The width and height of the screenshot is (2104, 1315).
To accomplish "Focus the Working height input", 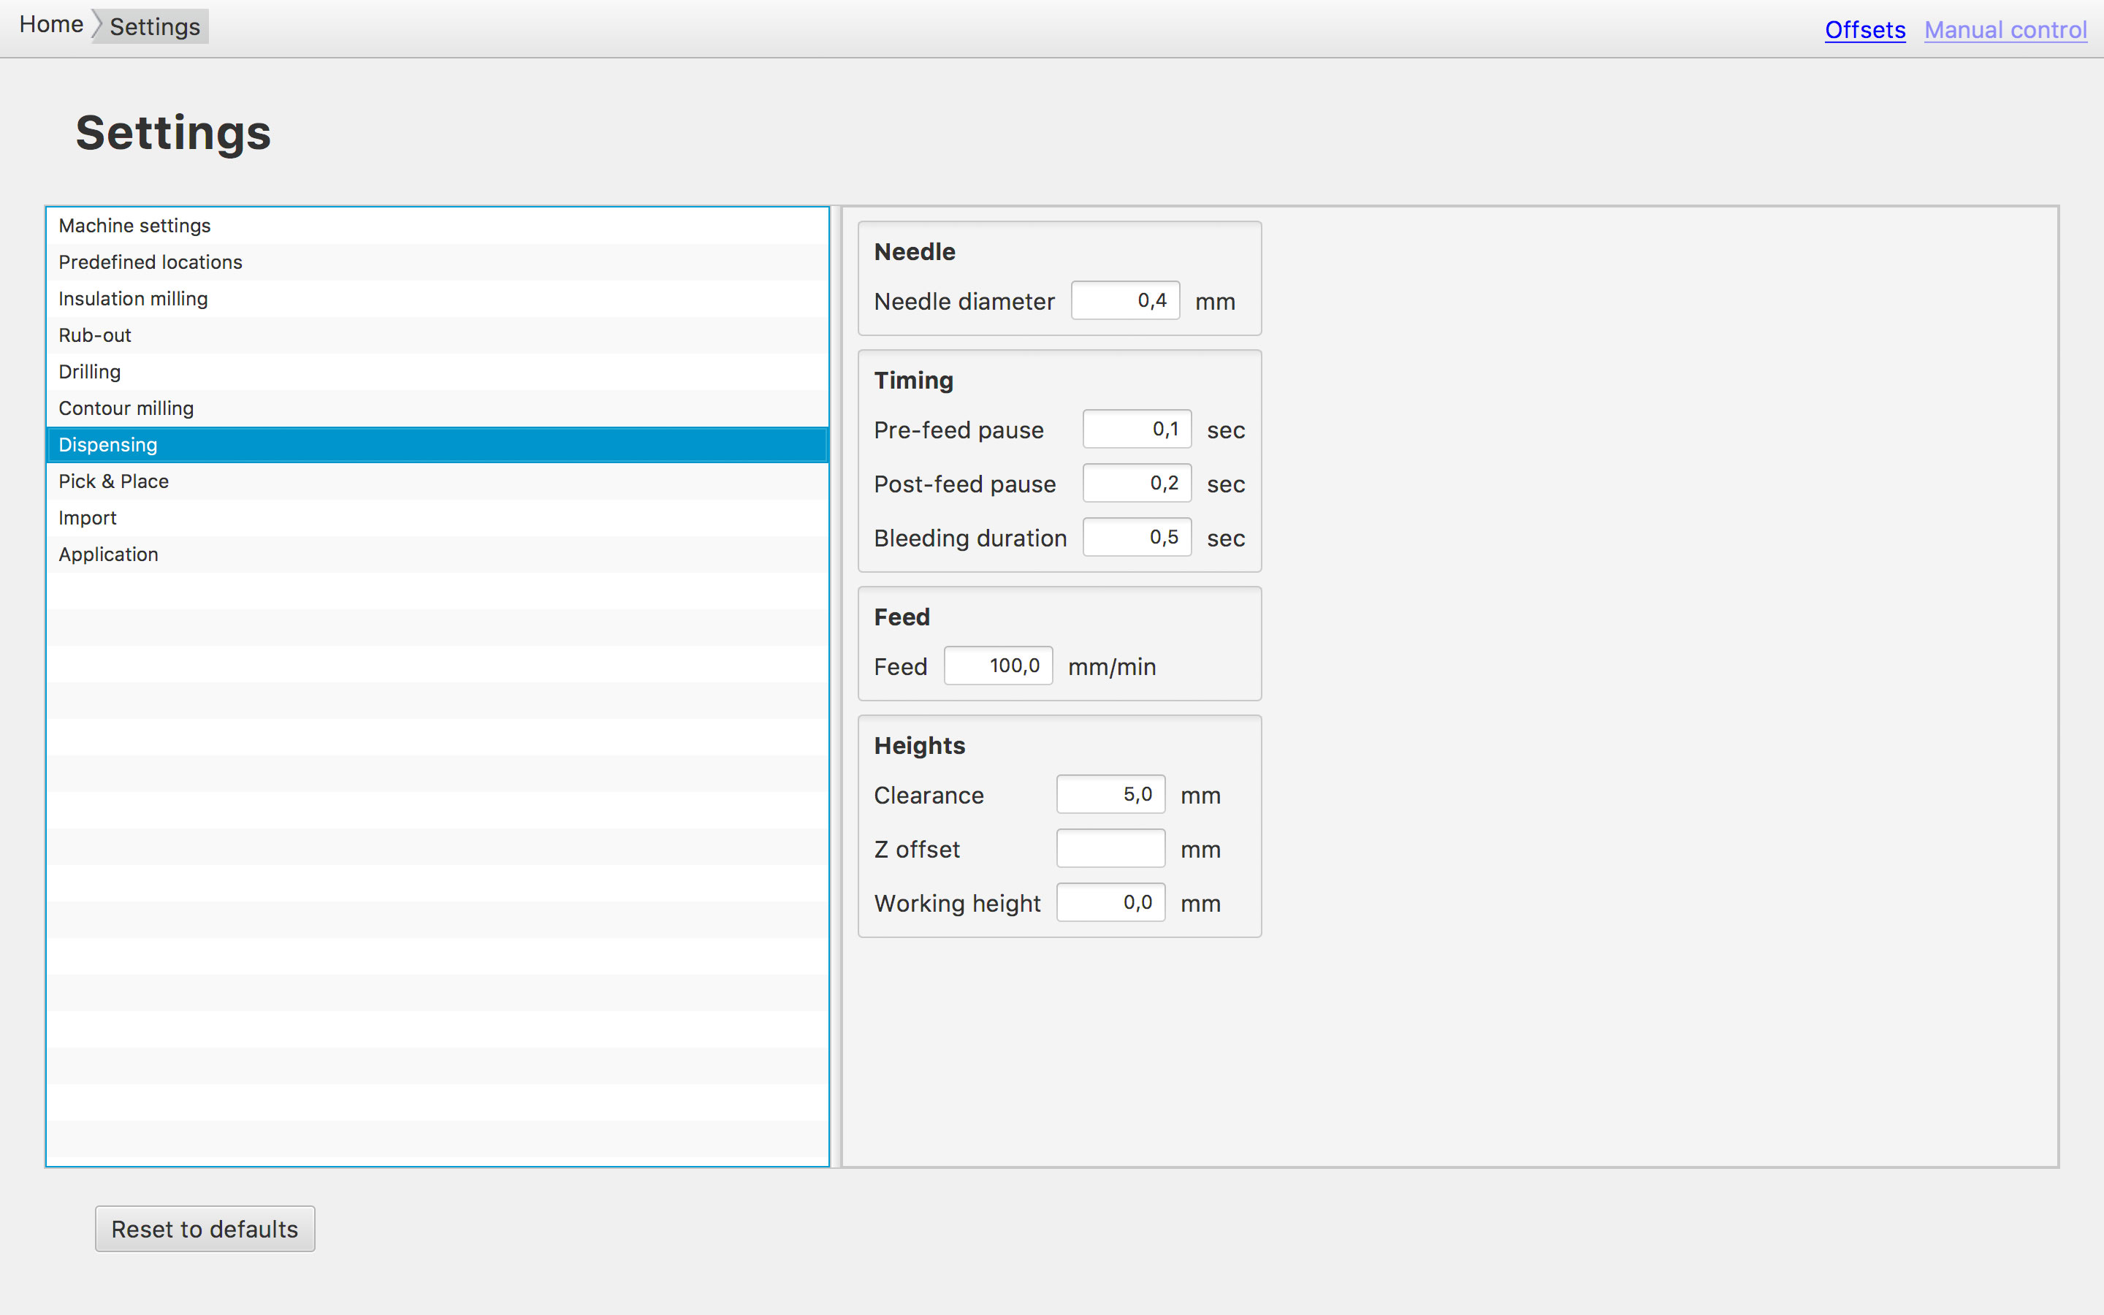I will [x=1110, y=903].
